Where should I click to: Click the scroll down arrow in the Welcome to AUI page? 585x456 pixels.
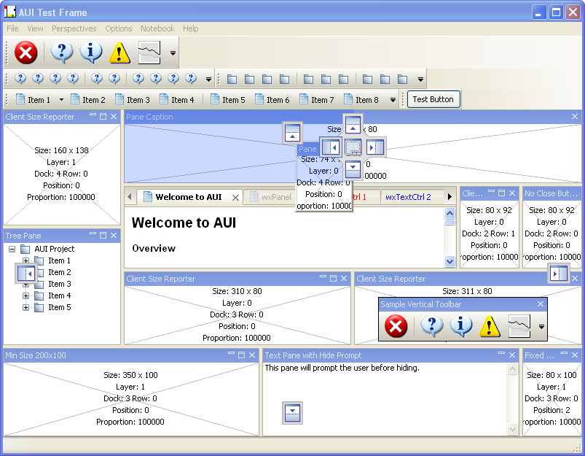click(449, 261)
